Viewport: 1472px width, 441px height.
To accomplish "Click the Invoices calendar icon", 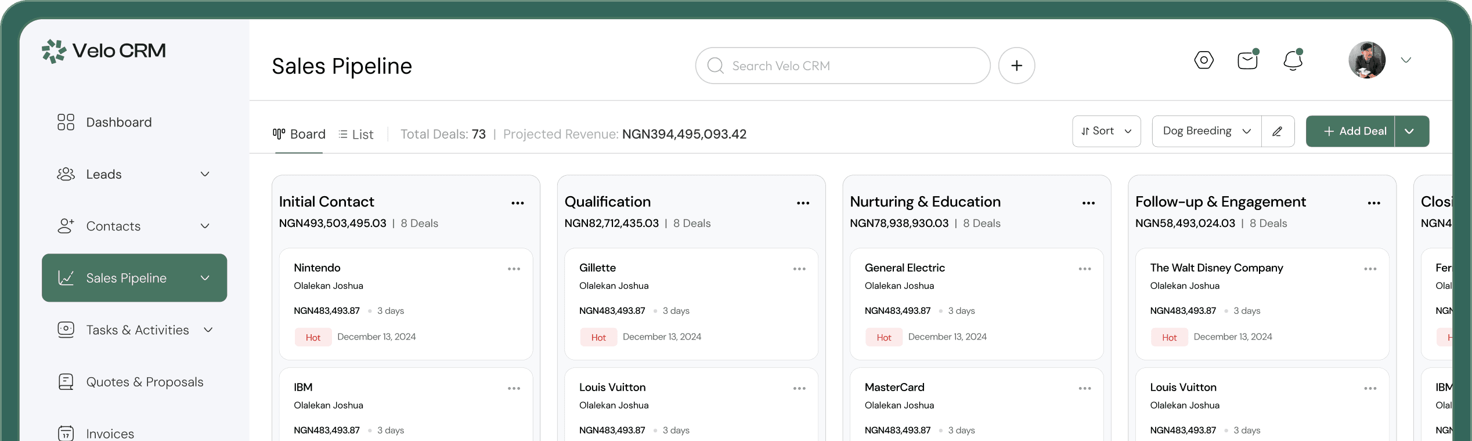I will point(66,433).
